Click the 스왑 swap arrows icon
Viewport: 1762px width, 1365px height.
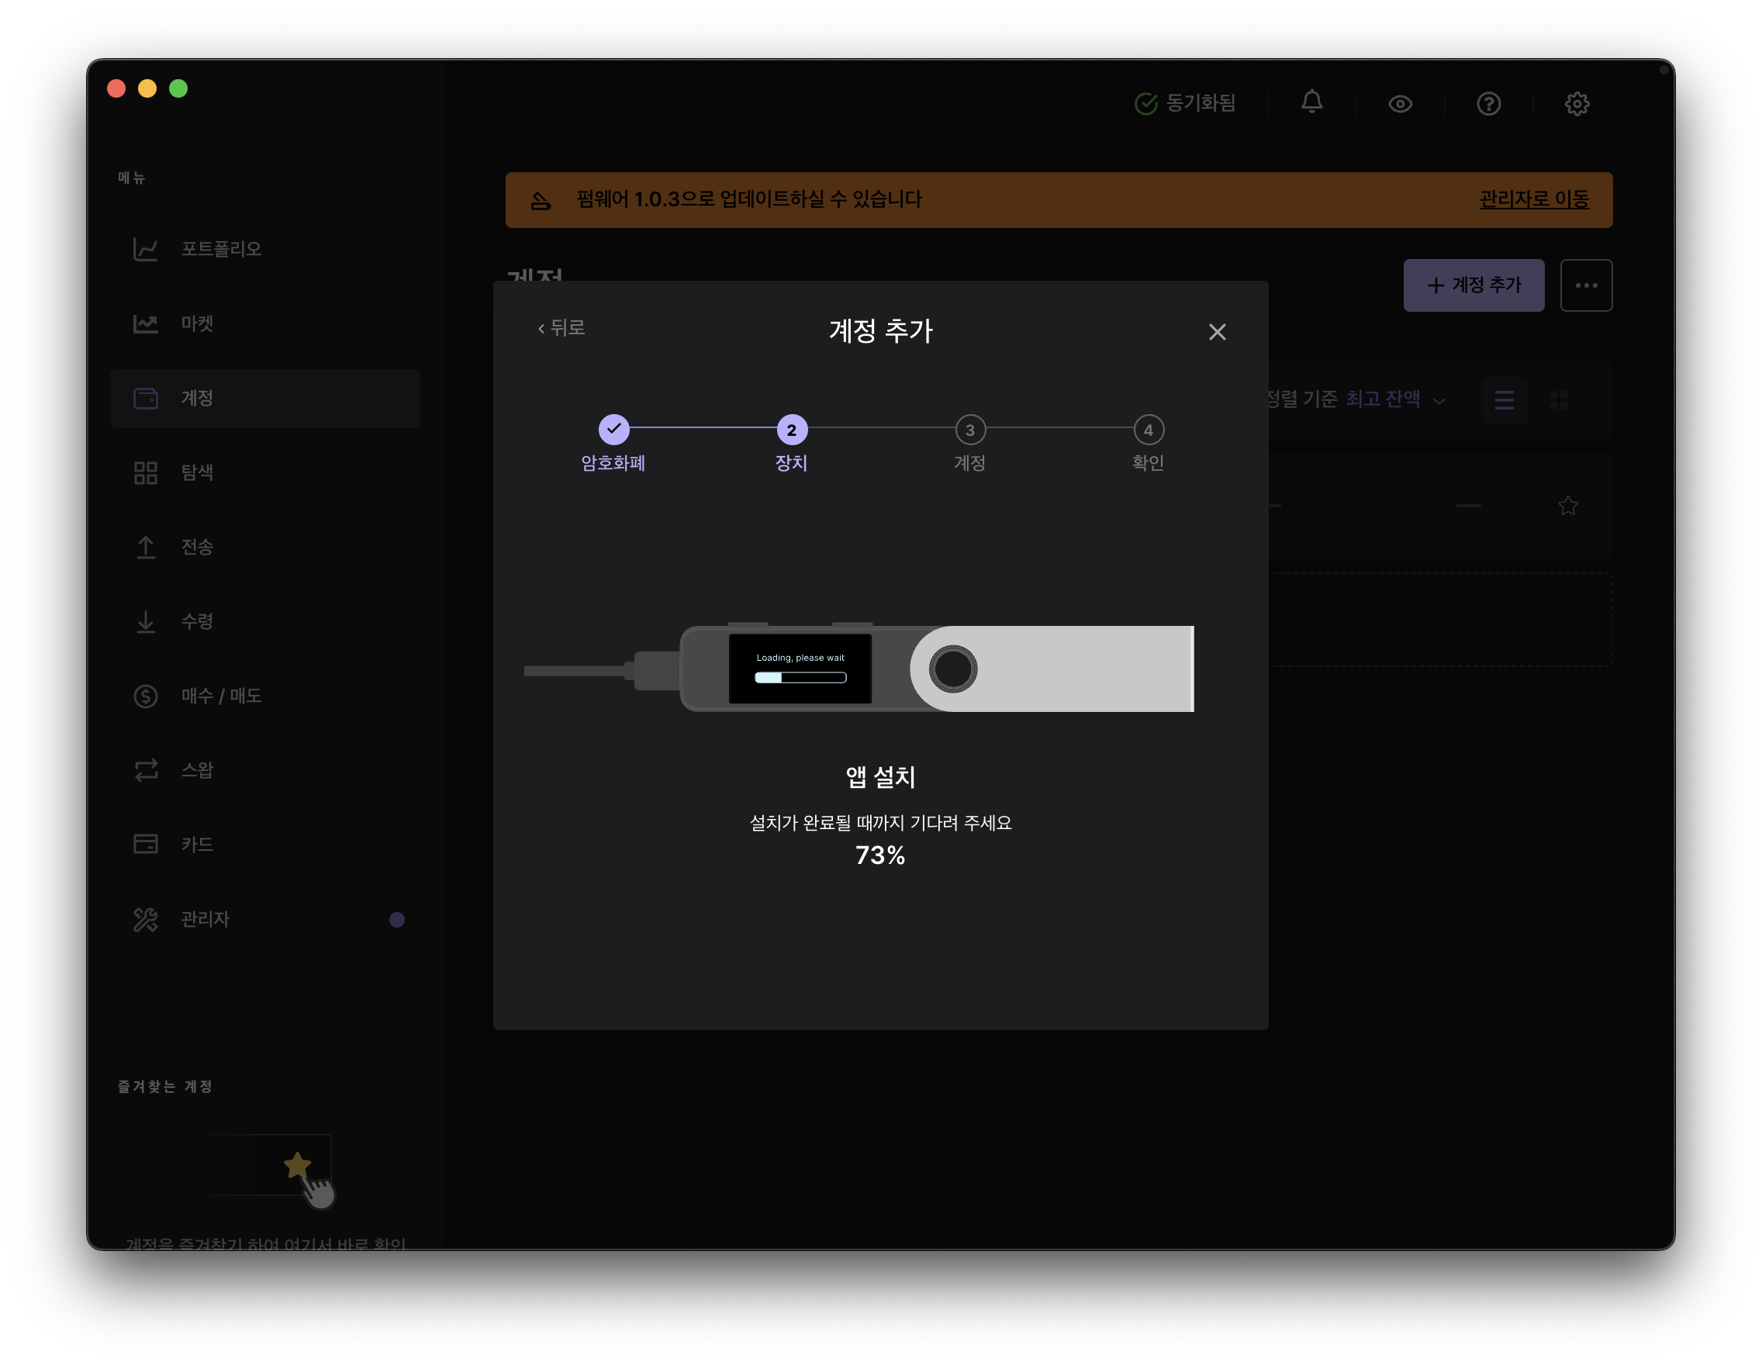pos(145,770)
